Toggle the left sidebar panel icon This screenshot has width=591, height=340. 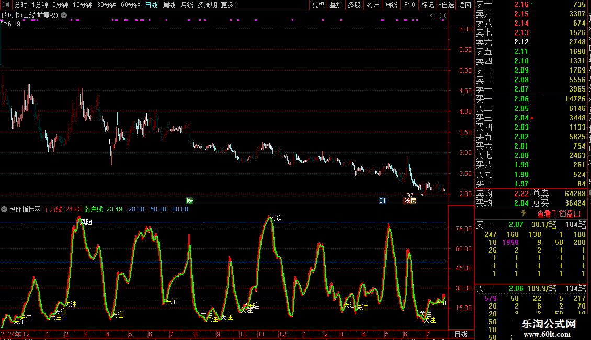6,5
